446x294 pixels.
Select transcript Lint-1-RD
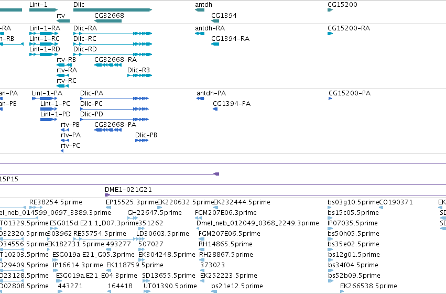pyautogui.click(x=44, y=55)
